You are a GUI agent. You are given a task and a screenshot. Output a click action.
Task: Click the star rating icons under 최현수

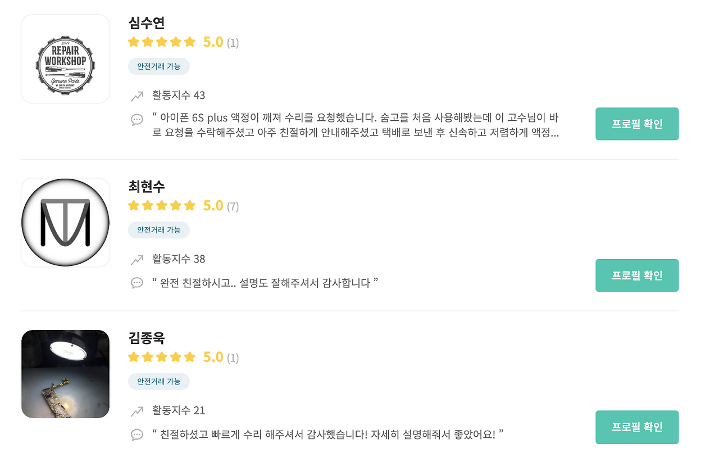tap(162, 206)
